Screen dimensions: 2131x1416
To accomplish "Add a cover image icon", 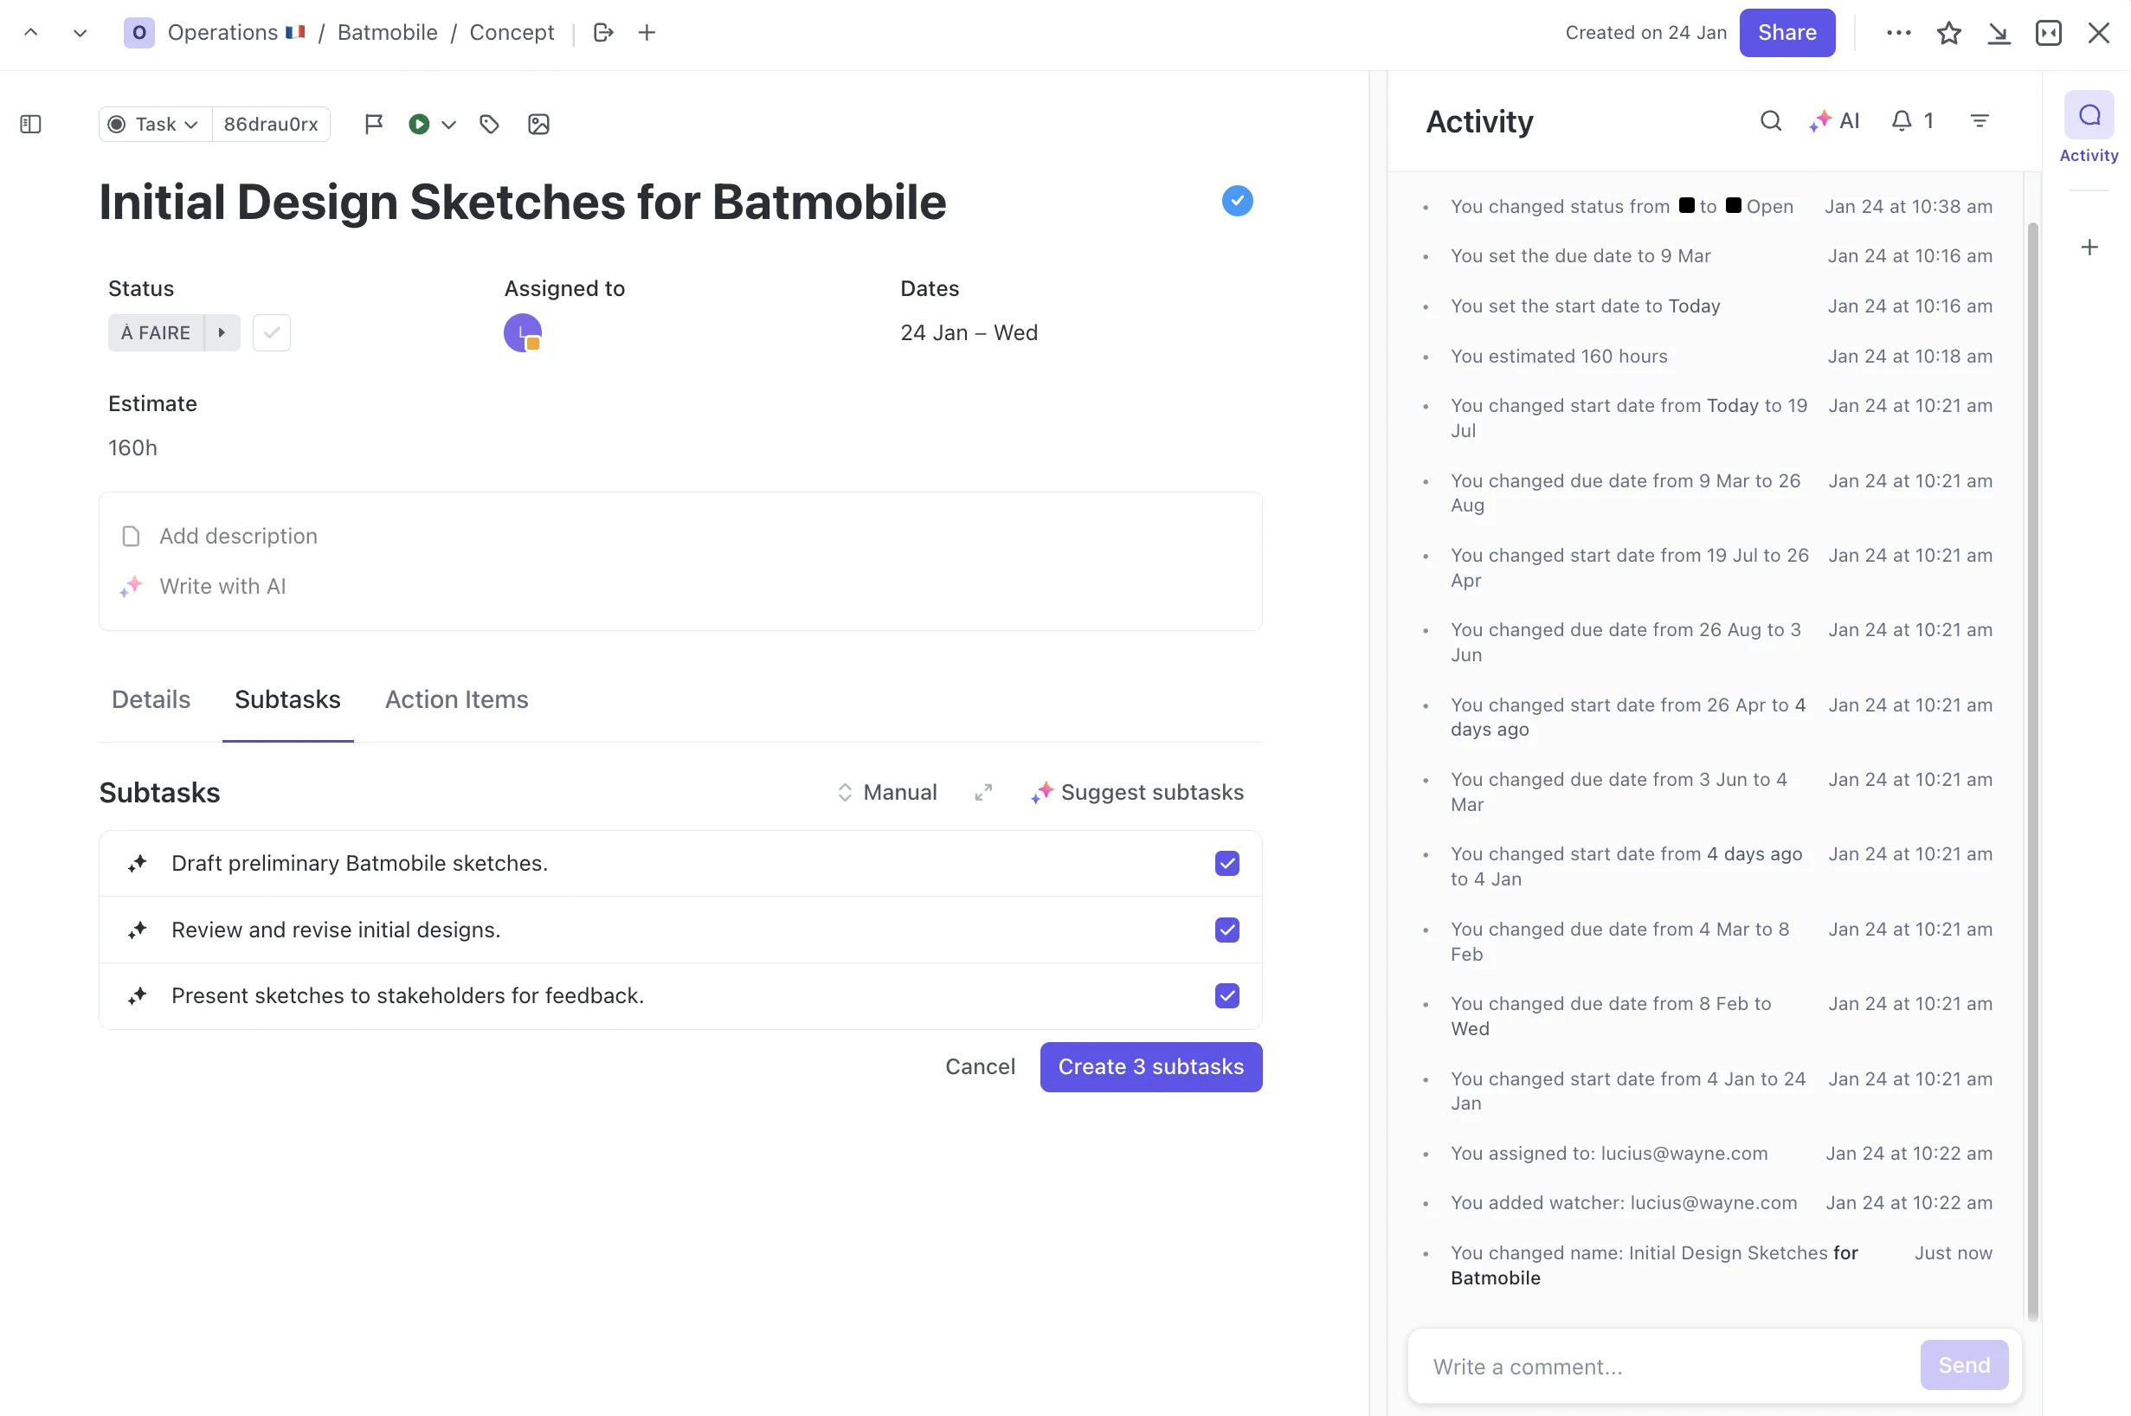I will pos(538,124).
